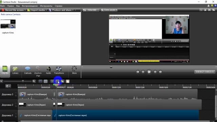Open the timeline gear settings dropdown
Viewport: 217px width, 122px height.
coord(8,86)
